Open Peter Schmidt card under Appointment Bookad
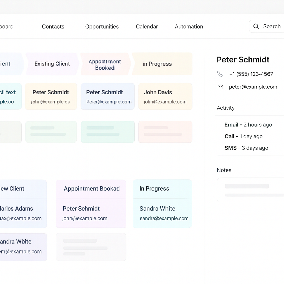The width and height of the screenshot is (284, 284). [91, 213]
